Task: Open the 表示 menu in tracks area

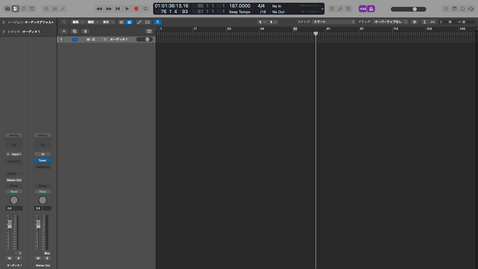Action: tap(108, 22)
